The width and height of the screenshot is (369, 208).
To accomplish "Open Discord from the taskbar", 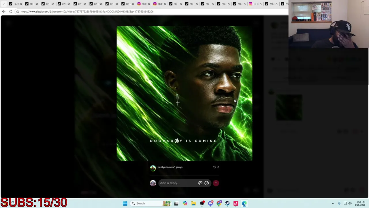I will [x=210, y=203].
